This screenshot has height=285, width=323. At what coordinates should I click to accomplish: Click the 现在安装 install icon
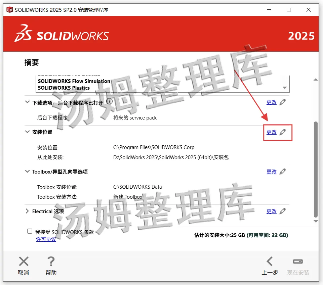pos(298,262)
